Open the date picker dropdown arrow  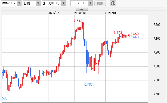90,3
